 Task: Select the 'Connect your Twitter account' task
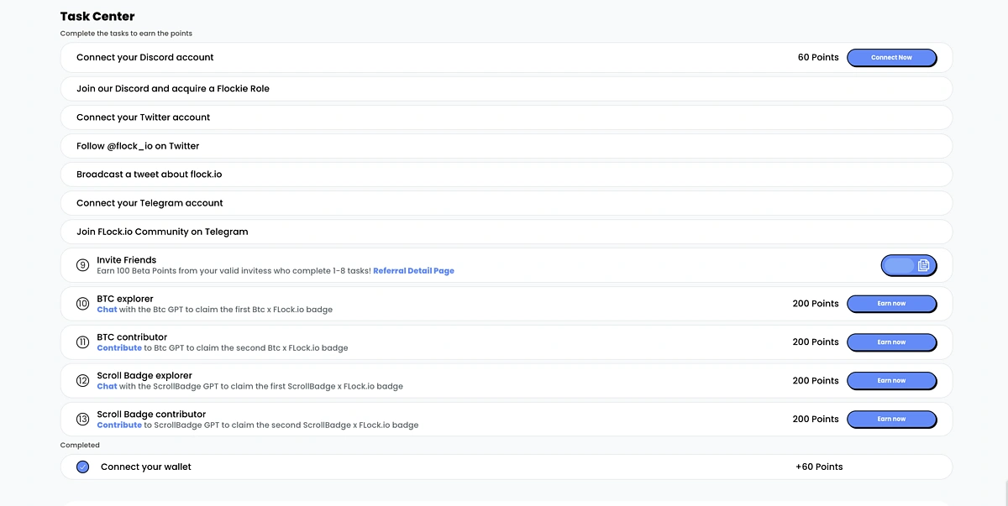[x=143, y=117]
